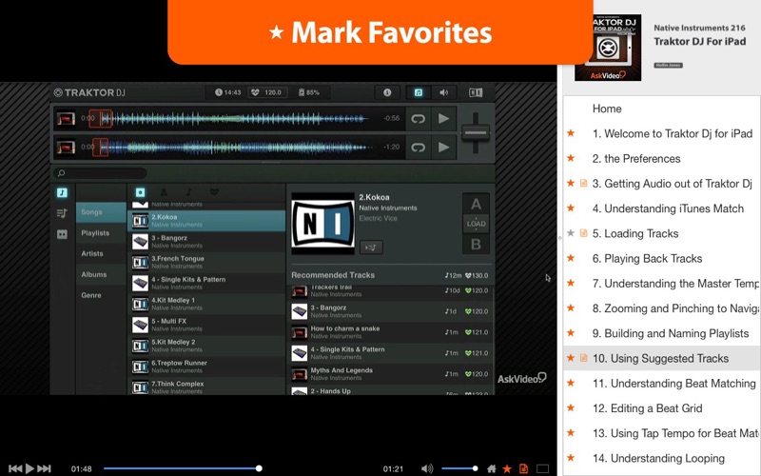Click the cassette icon in Traktor left sidebar
Viewport: 761px width, 476px height.
[x=62, y=234]
